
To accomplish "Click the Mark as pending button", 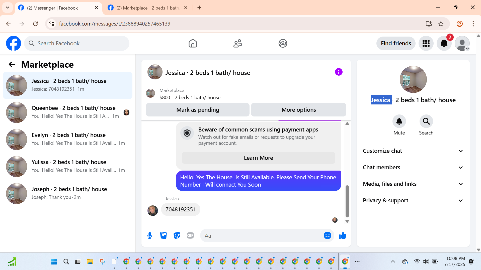I will click(x=198, y=110).
